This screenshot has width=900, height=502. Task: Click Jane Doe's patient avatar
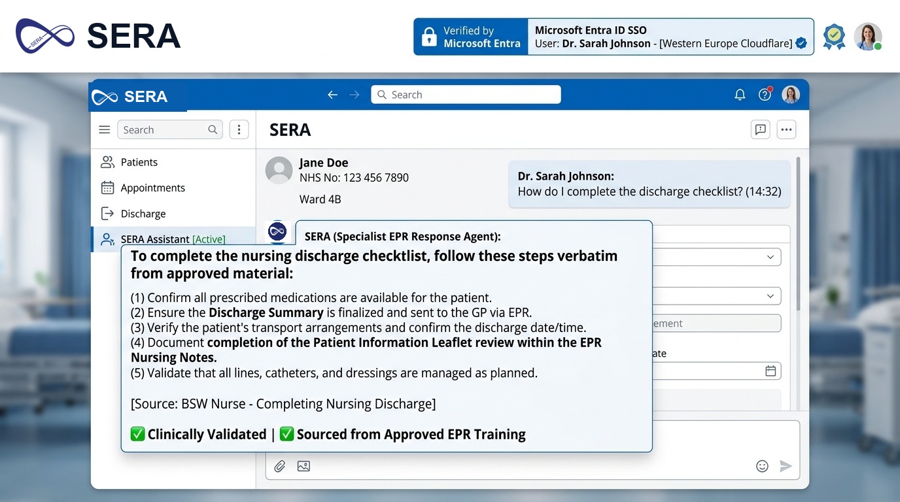[279, 170]
